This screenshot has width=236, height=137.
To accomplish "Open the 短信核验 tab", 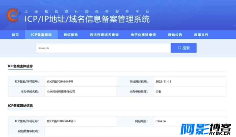I will pos(71,35).
